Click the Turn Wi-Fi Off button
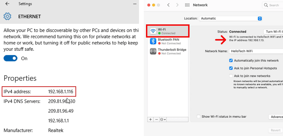 273,32
